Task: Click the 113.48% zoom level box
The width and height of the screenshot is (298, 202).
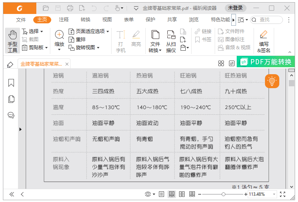Action: pos(262,194)
